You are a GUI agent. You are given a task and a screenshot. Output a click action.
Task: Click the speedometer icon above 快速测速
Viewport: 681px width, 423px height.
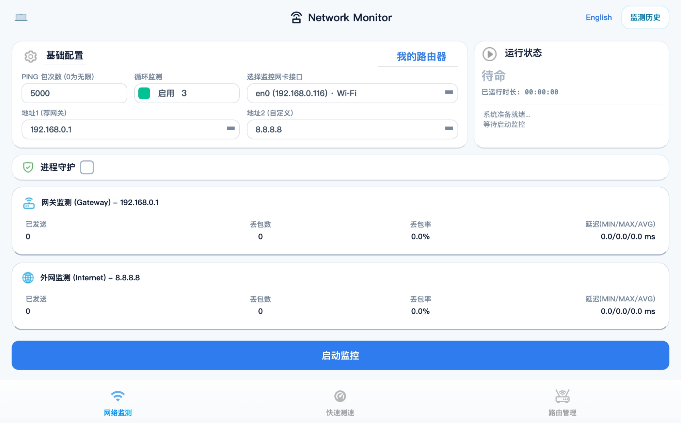click(x=339, y=396)
